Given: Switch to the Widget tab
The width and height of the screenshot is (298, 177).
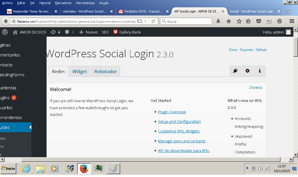Looking at the screenshot, I should pos(80,72).
